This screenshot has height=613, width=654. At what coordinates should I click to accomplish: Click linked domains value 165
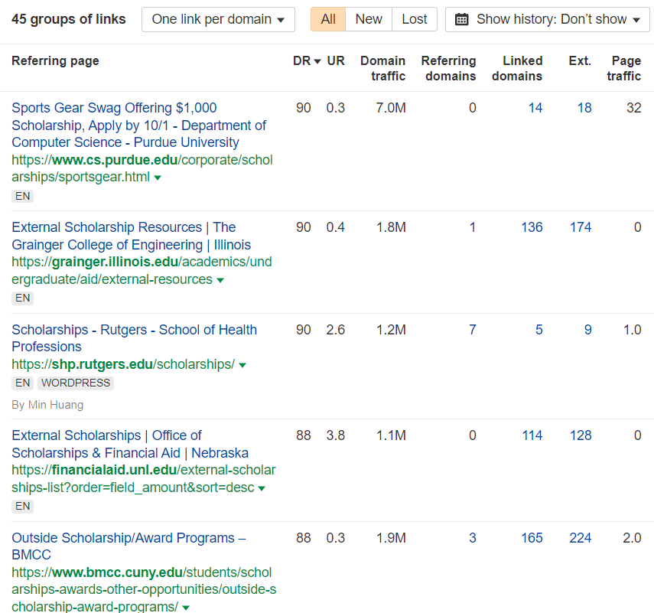(x=532, y=538)
